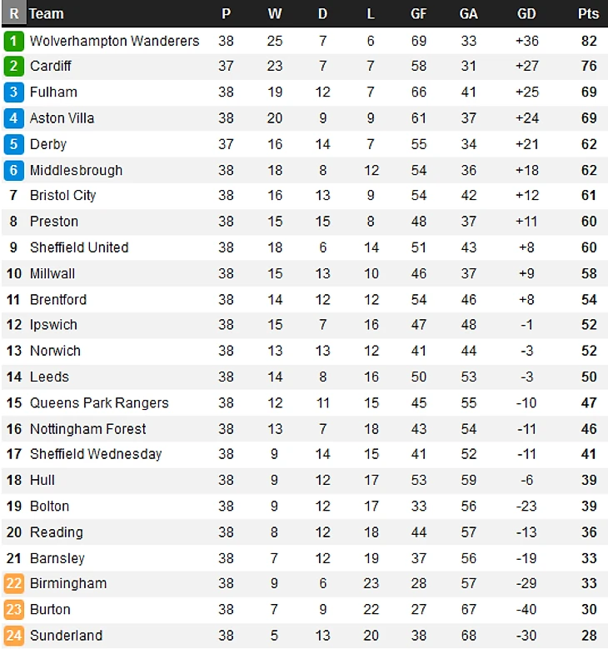Click the W column header
The height and width of the screenshot is (649, 608).
tap(274, 13)
